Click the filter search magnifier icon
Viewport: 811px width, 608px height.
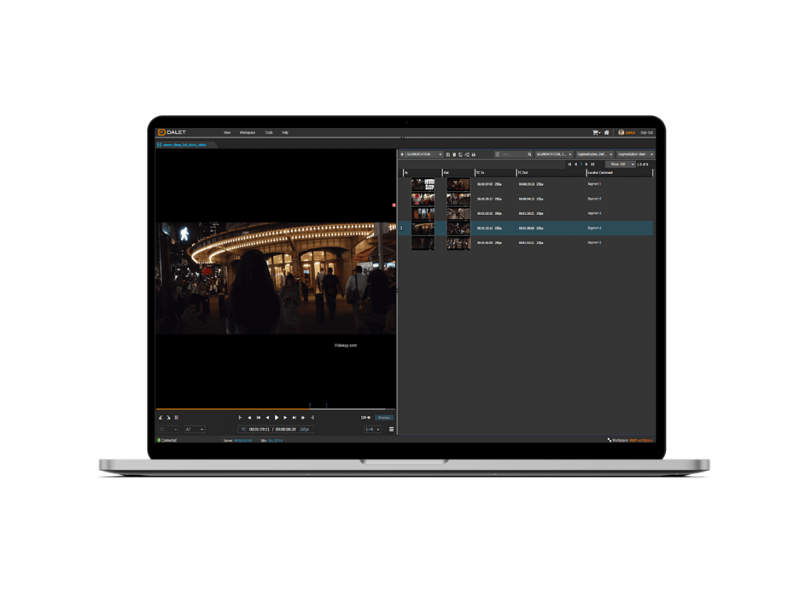529,154
